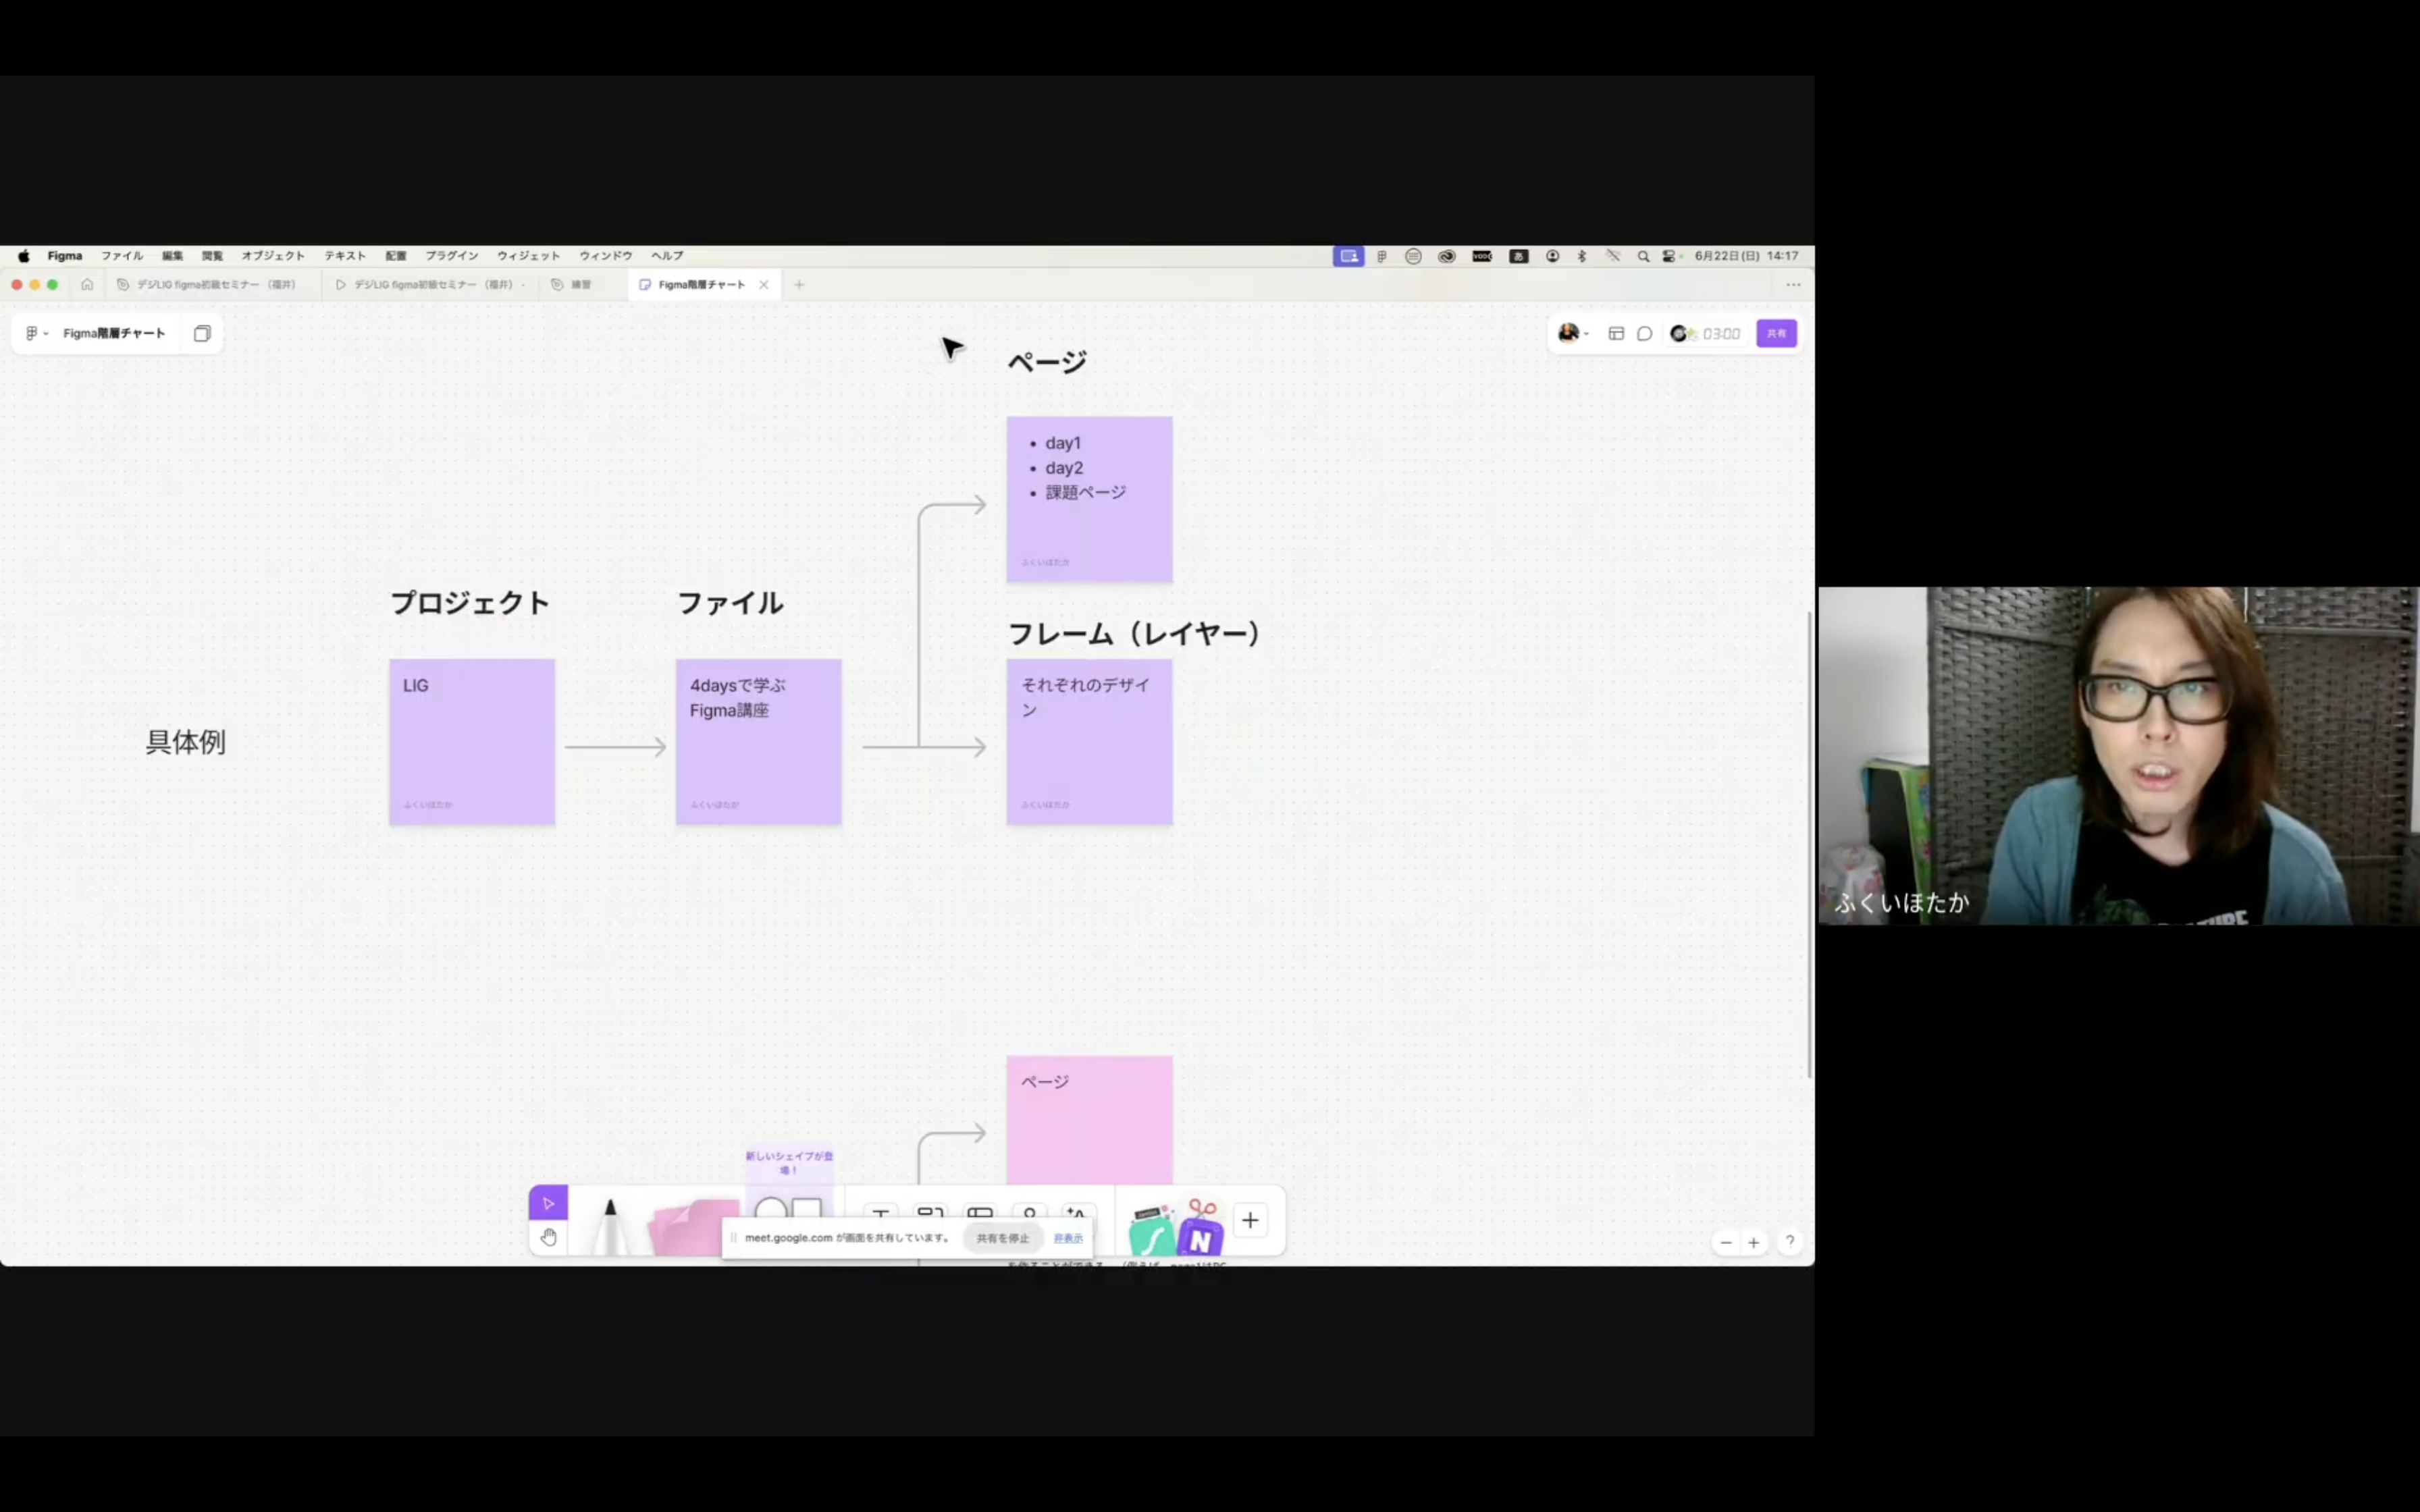This screenshot has height=1512, width=2420.
Task: Pick the marker pen tool
Action: [610, 1225]
